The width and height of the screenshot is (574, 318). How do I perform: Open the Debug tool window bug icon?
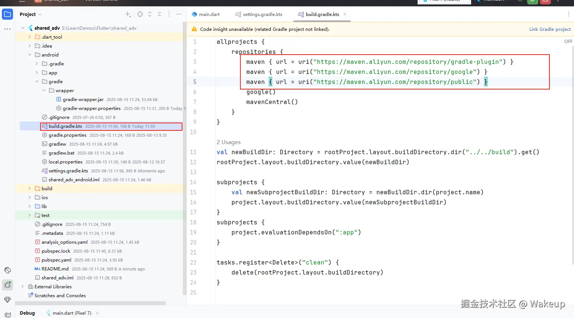7,285
